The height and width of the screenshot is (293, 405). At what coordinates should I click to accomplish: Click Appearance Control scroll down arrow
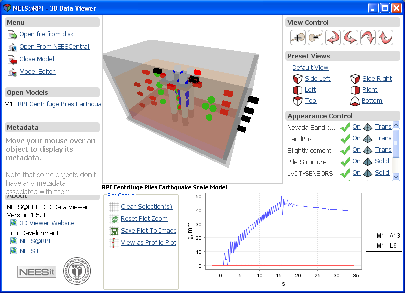(396, 177)
